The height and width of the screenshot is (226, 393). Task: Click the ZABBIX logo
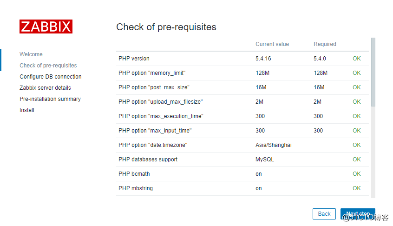[46, 27]
